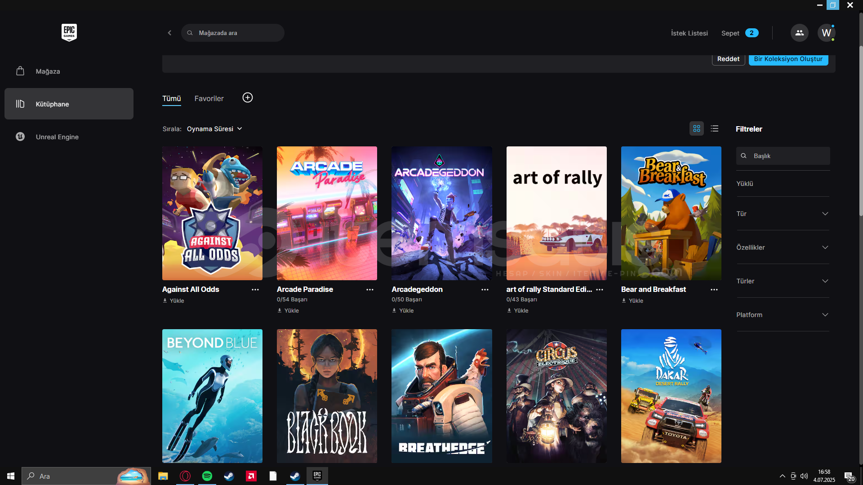Show hidden system tray icons
Viewport: 863px width, 485px height.
[783, 476]
